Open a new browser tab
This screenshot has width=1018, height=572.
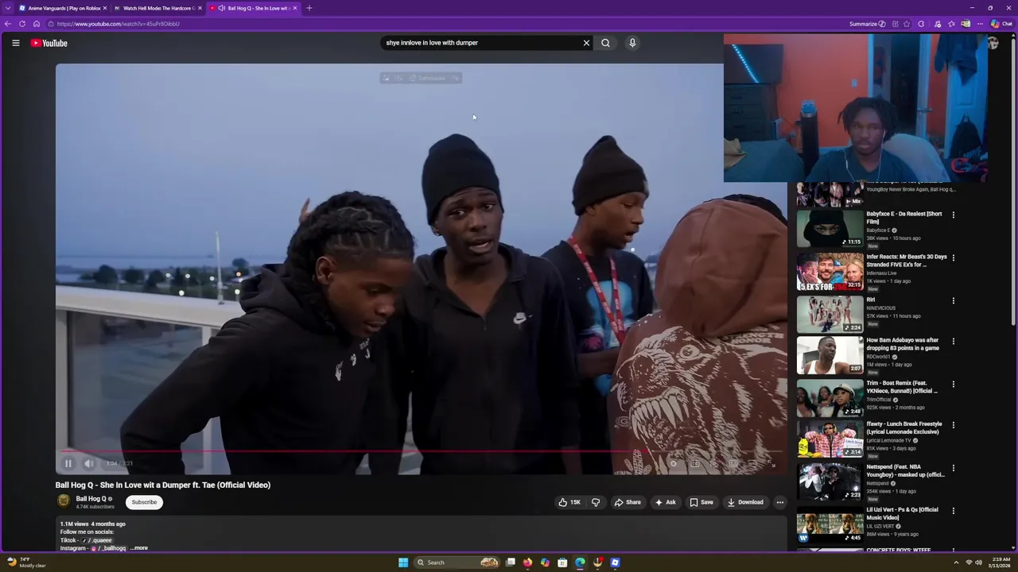(x=309, y=8)
